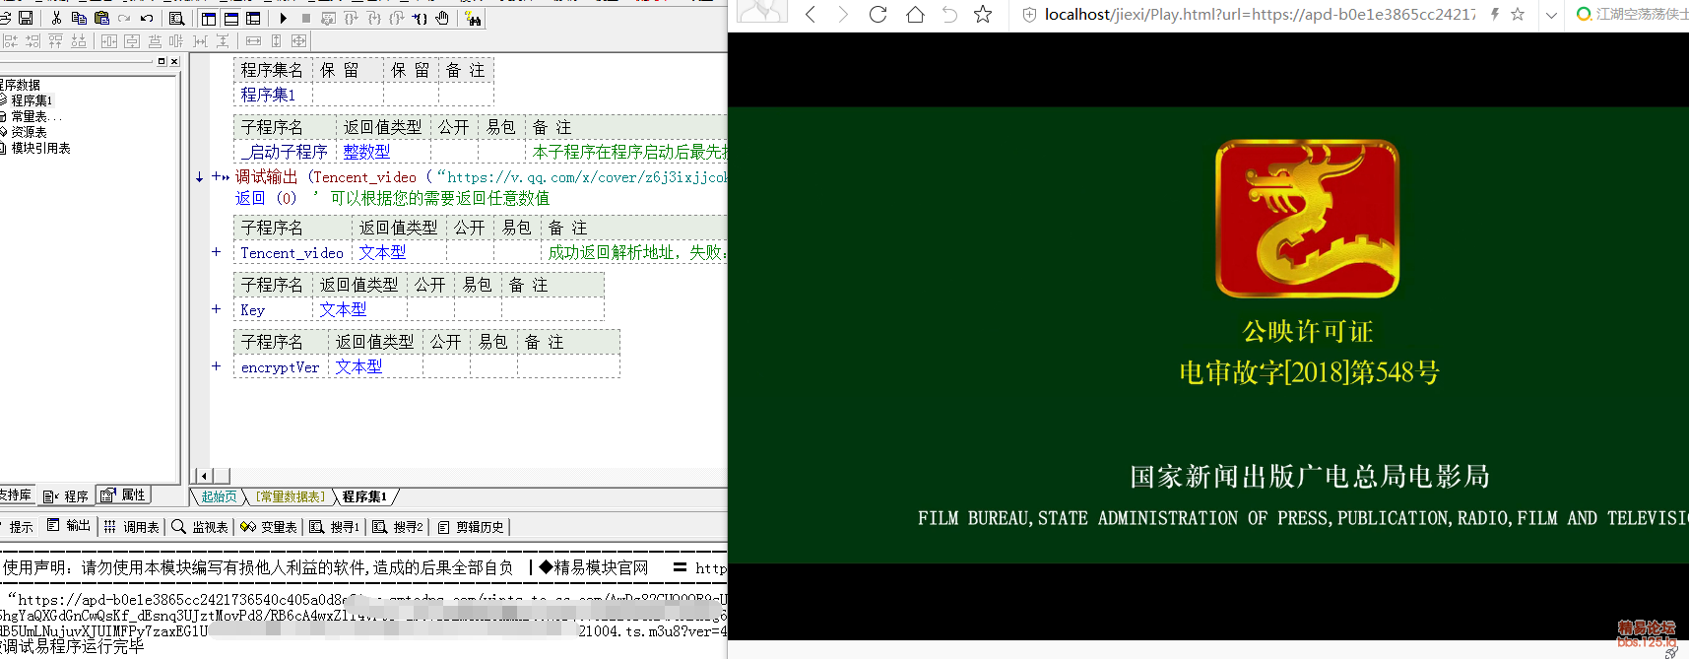This screenshot has height=659, width=1689.
Task: Click the Tencent_video name cell
Action: (292, 252)
